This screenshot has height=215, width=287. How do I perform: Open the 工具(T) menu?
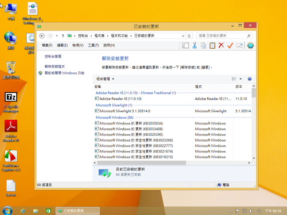(x=94, y=45)
